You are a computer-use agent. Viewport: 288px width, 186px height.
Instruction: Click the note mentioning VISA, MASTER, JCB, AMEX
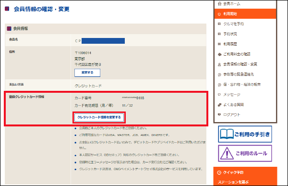point(124,135)
